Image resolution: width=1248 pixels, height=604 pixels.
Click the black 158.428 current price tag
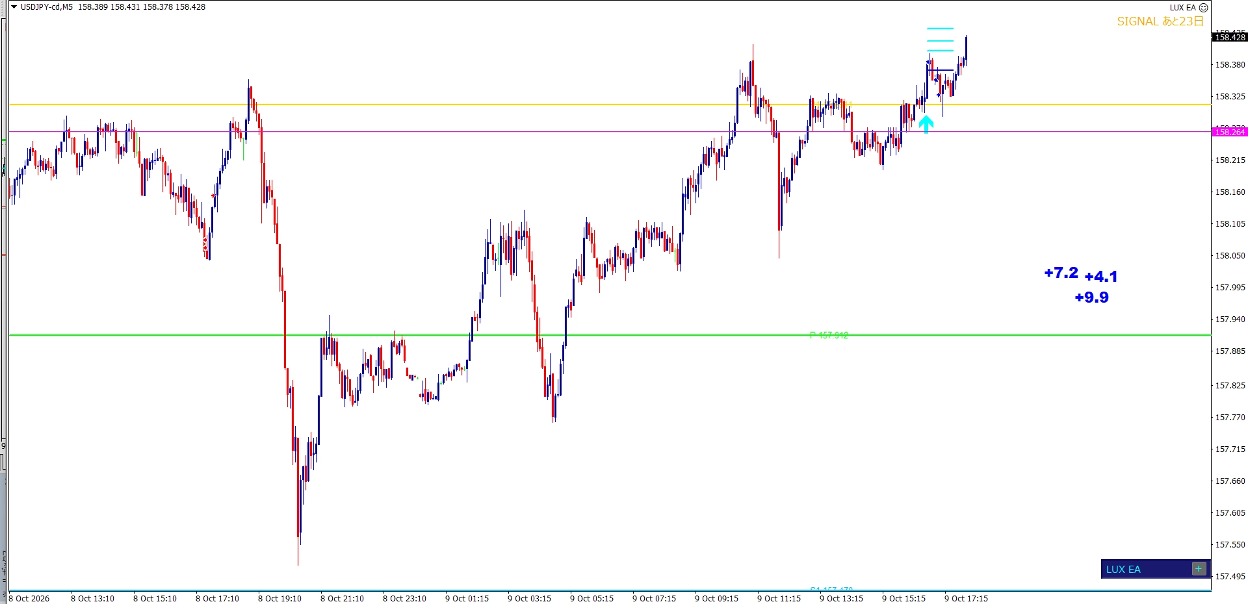pos(1230,37)
